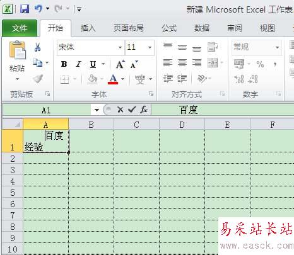
Task: Expand the 粘贴 paste options arrow
Action: click(17, 79)
